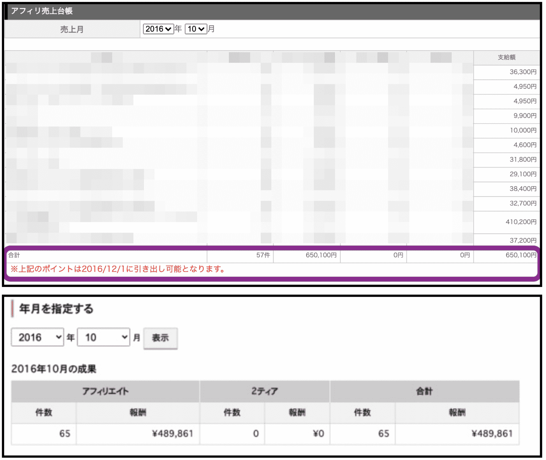Expand the lower 10 month selector
Viewport: 546px width, 460px height.
(103, 337)
